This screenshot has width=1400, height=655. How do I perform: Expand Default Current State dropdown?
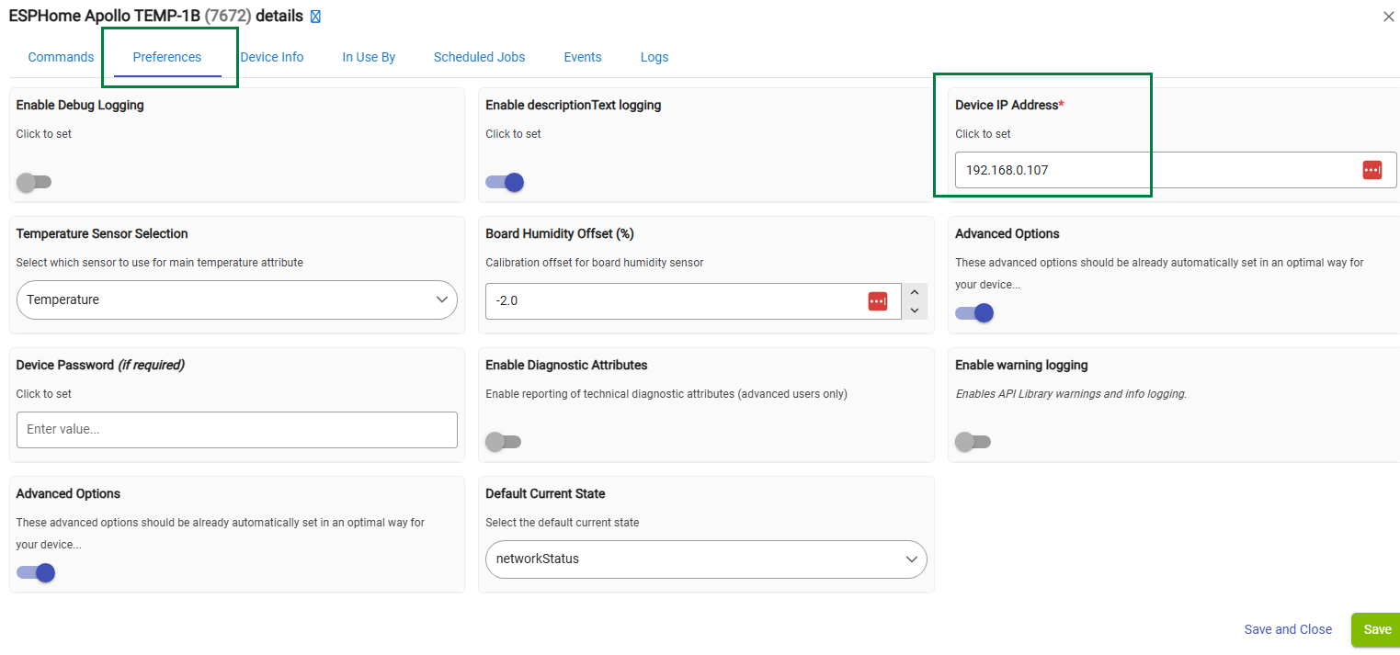pyautogui.click(x=706, y=559)
